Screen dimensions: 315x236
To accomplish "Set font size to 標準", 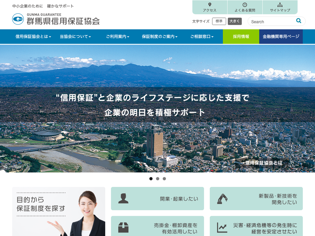I will pyautogui.click(x=219, y=22).
